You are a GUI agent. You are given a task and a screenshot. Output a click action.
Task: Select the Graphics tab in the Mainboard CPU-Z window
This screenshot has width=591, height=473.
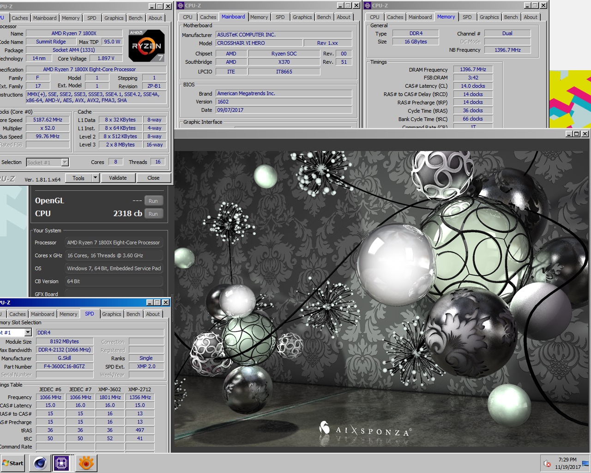pyautogui.click(x=302, y=17)
